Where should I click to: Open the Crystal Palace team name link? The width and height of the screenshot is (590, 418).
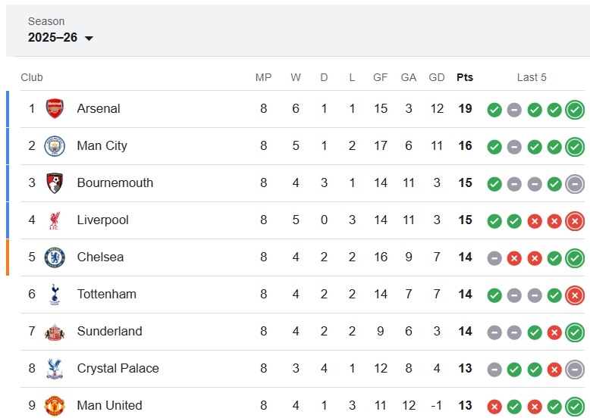[x=118, y=368]
